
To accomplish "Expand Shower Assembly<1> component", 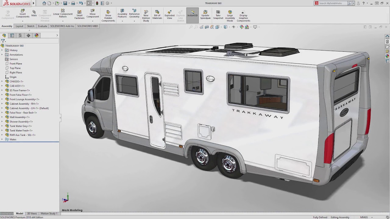I will click(2, 122).
